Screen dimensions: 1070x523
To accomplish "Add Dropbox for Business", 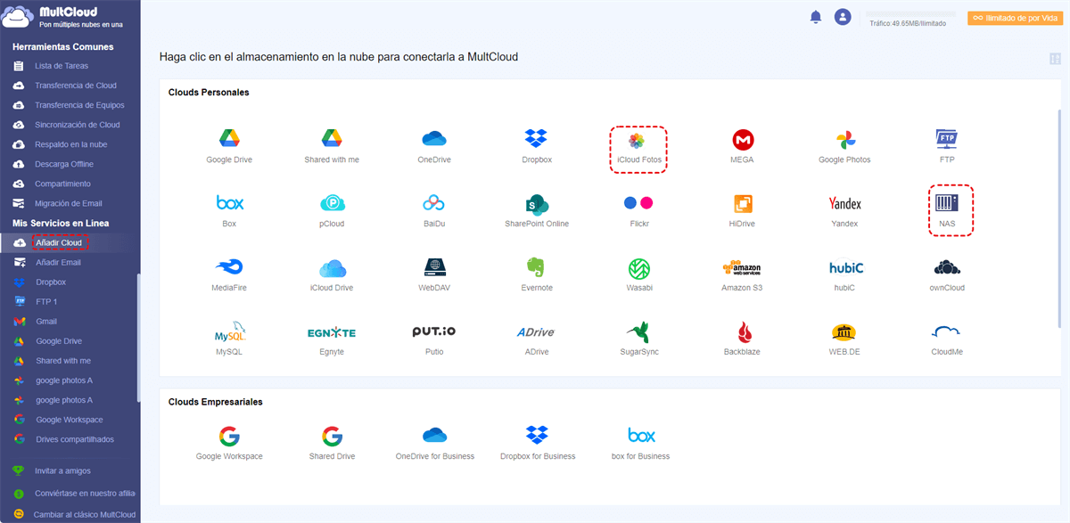I will 537,443.
